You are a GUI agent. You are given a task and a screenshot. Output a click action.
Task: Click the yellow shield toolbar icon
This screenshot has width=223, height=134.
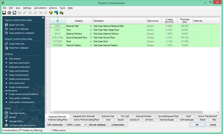[x=51, y=13]
